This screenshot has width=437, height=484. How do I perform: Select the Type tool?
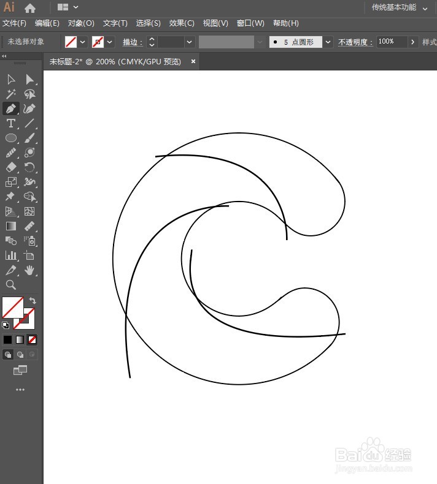tap(11, 123)
